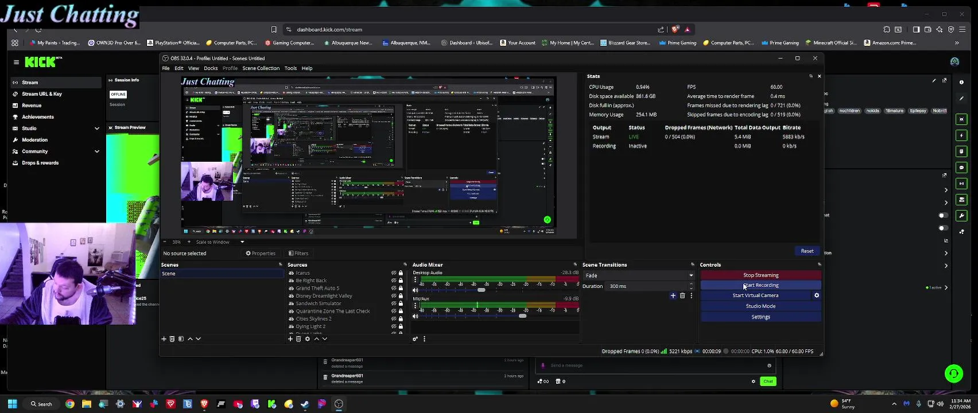
Task: Unlock the Icarus source lock
Action: [401, 273]
